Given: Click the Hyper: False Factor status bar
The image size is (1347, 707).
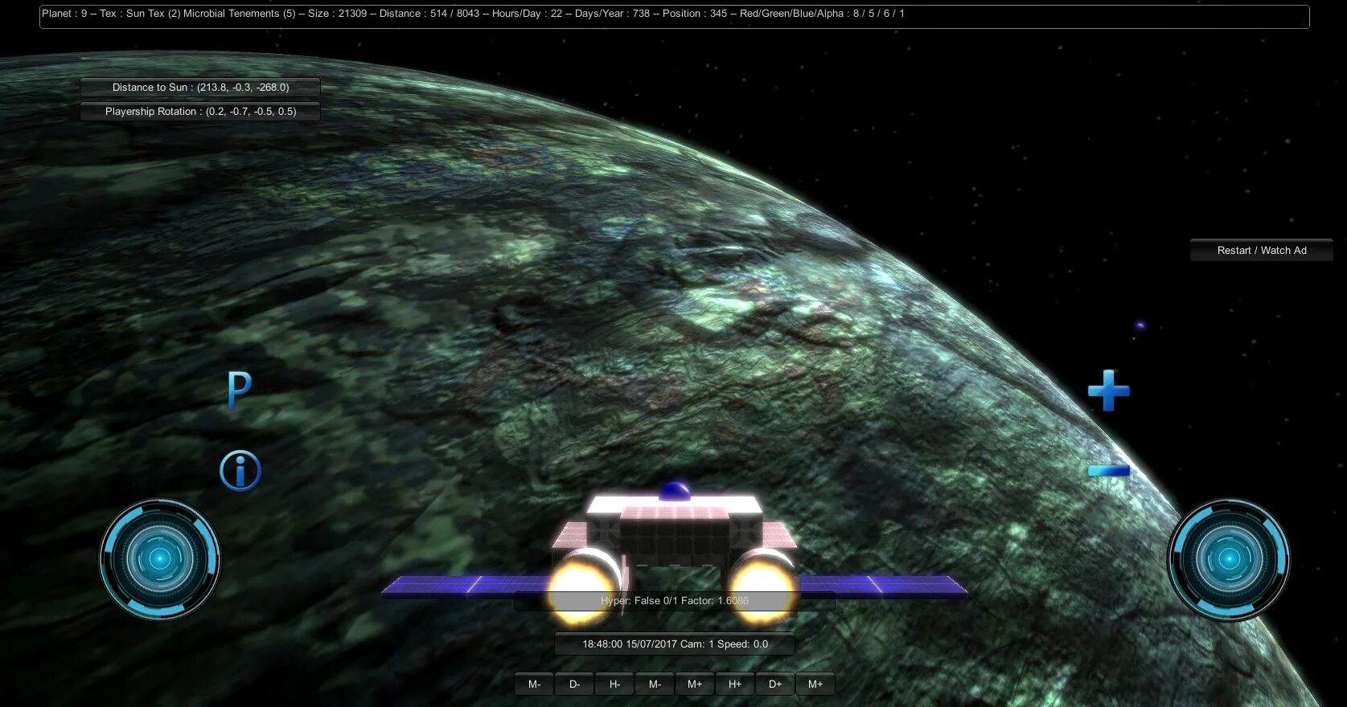Looking at the screenshot, I should [x=675, y=601].
